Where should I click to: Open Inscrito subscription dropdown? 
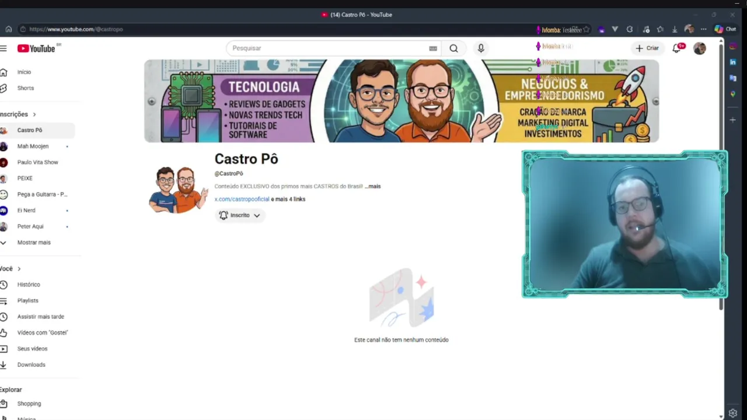[x=240, y=215]
